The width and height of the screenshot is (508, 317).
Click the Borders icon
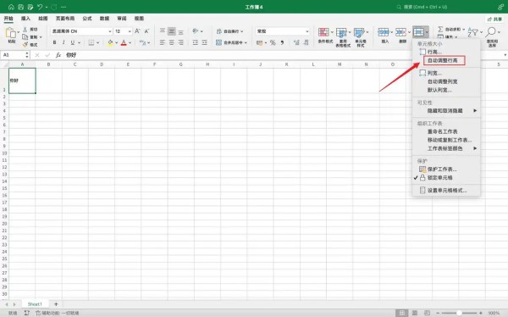pyautogui.click(x=91, y=42)
